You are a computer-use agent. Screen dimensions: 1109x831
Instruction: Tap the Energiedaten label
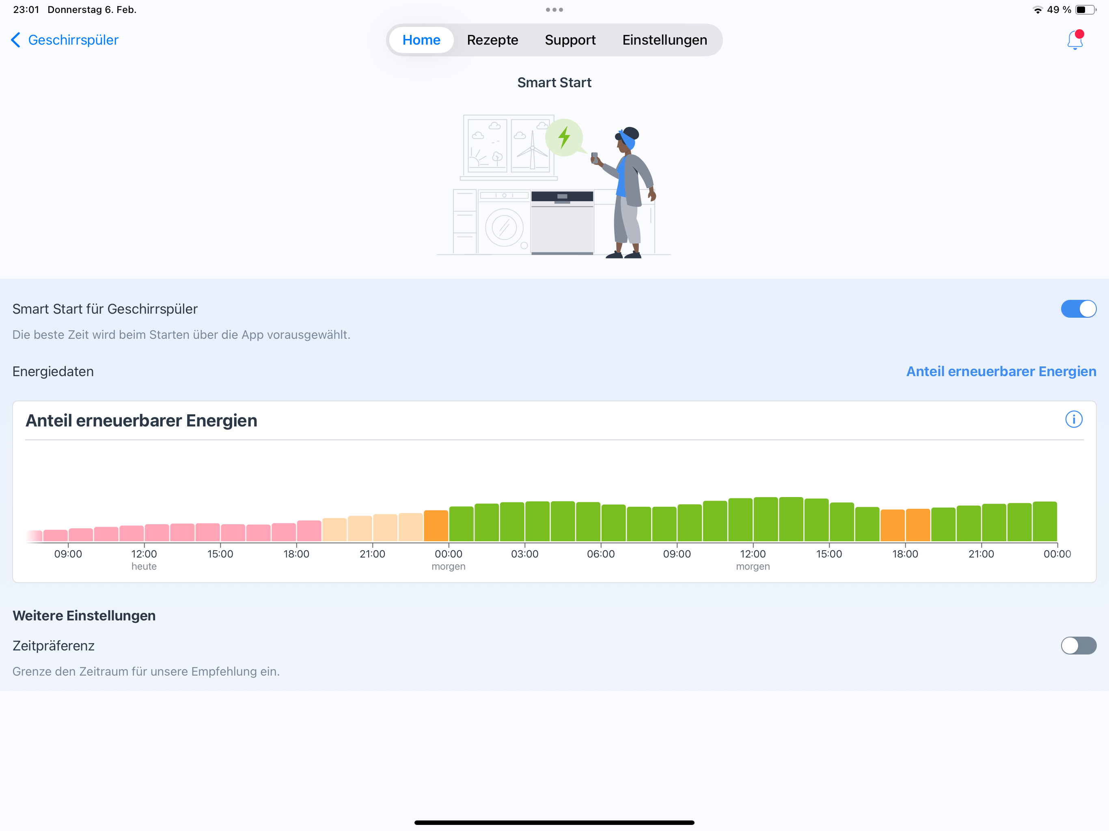pyautogui.click(x=53, y=371)
